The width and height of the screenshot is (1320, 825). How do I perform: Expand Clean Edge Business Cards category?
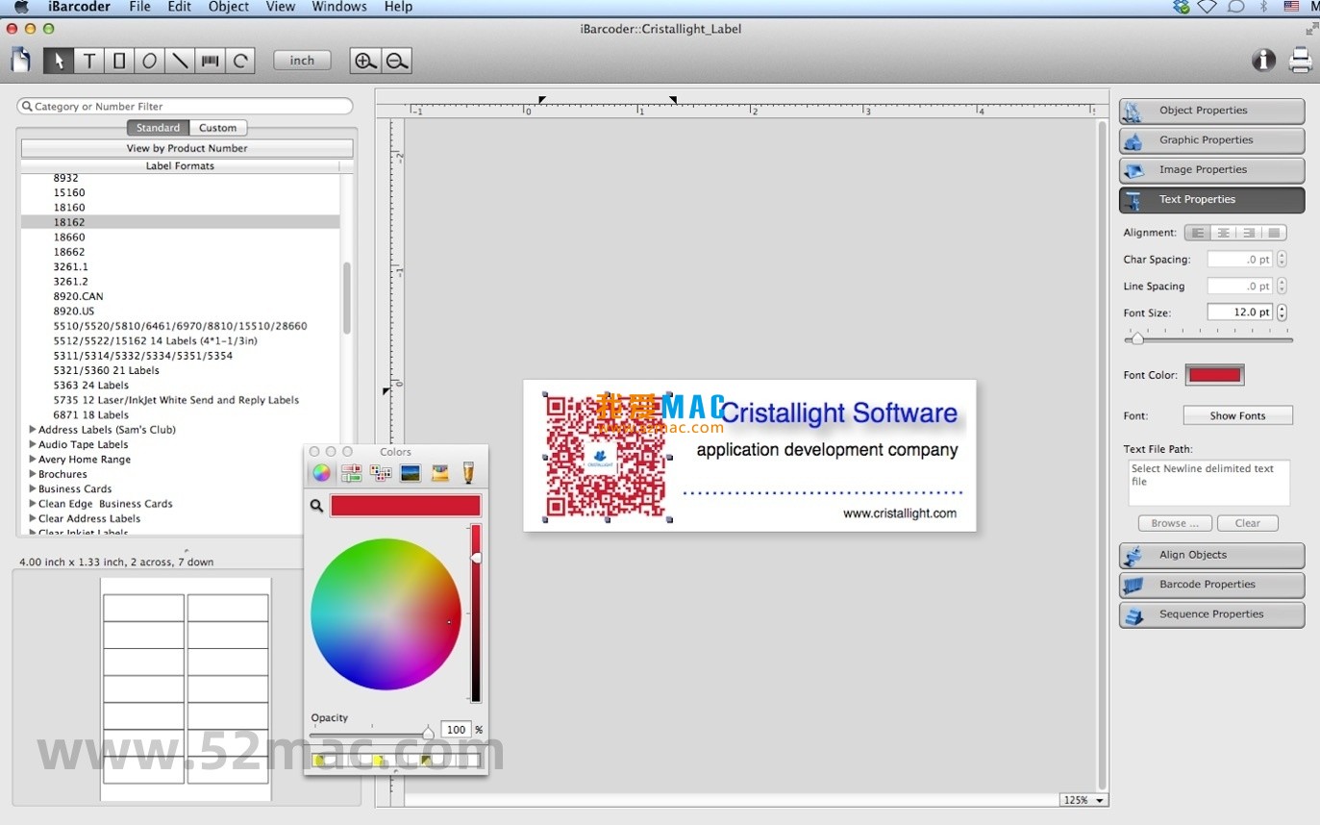33,504
